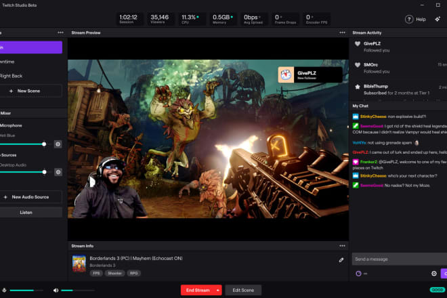Click the Listen button
447x298 pixels.
30,213
